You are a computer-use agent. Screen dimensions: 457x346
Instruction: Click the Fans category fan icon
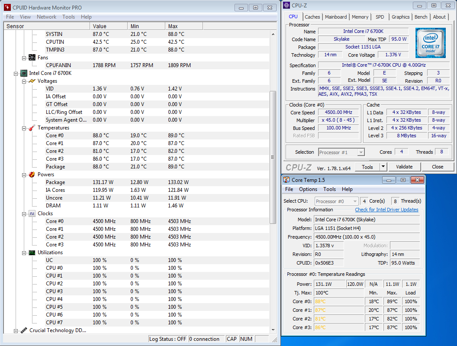(x=32, y=58)
